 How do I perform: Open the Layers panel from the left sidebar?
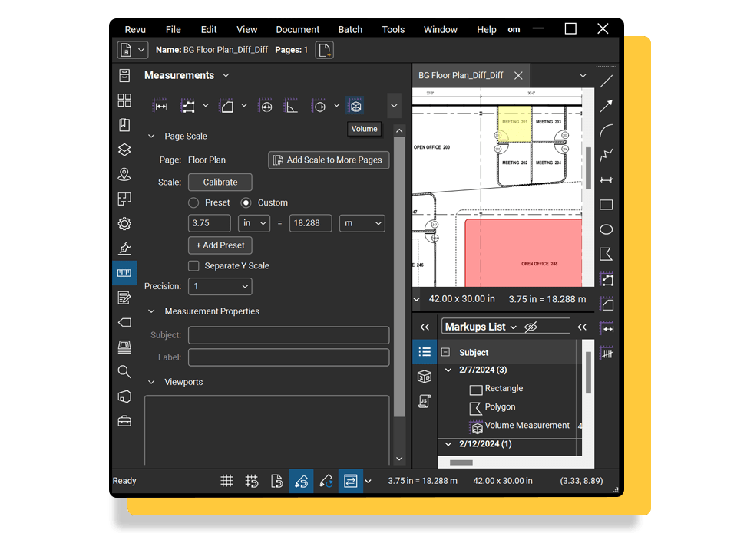point(124,150)
